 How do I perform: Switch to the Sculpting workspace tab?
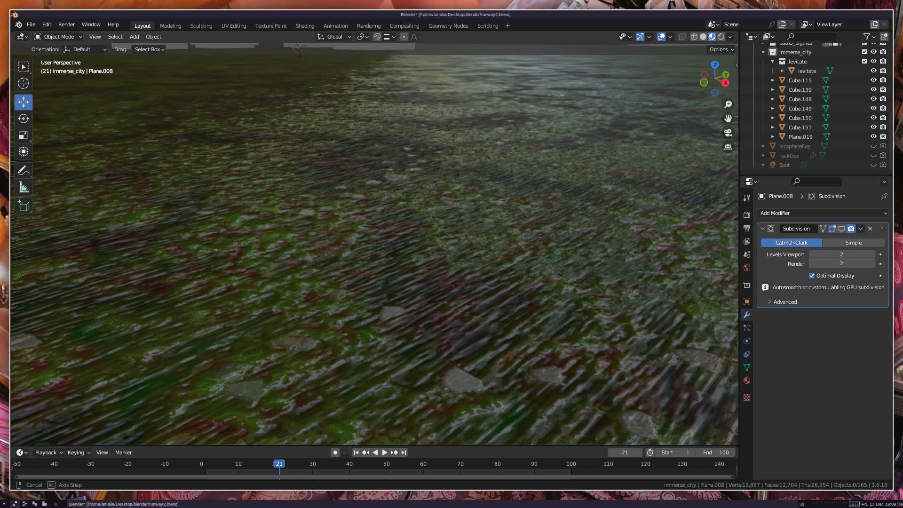click(x=201, y=26)
